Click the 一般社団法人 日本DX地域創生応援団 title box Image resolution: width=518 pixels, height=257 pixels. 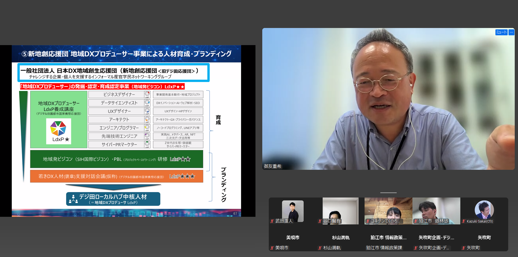point(113,73)
